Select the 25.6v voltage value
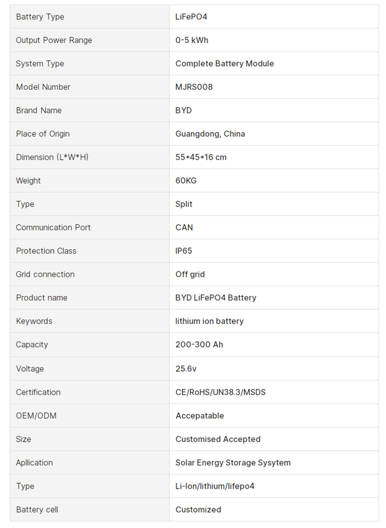The image size is (386, 528). 186,369
